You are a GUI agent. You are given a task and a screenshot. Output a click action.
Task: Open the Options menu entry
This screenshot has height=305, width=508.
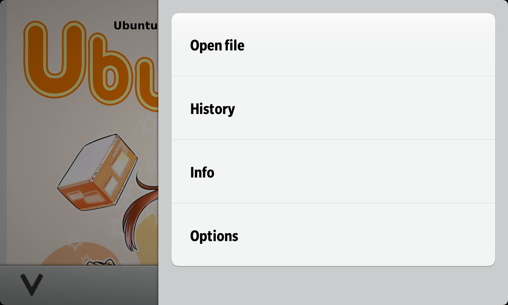(x=333, y=236)
